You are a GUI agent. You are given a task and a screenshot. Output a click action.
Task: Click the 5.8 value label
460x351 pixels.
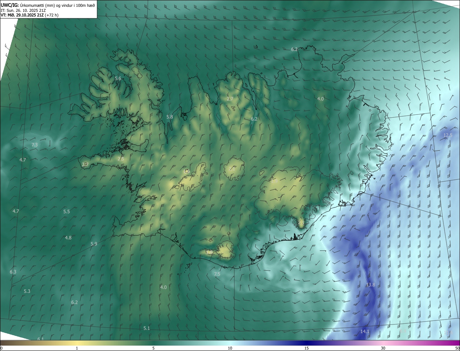point(170,117)
